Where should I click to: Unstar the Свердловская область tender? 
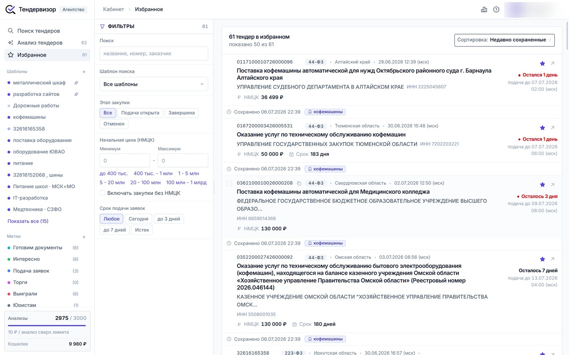pos(542,185)
